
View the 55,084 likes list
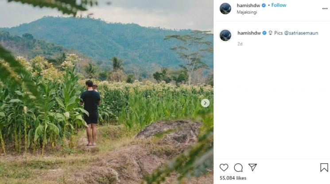(x=233, y=178)
